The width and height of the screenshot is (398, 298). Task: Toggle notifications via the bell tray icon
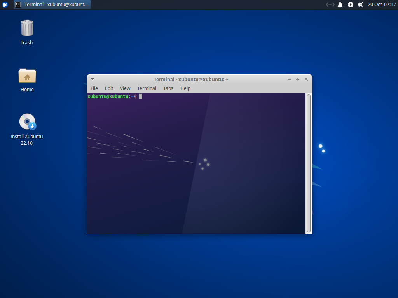[340, 5]
